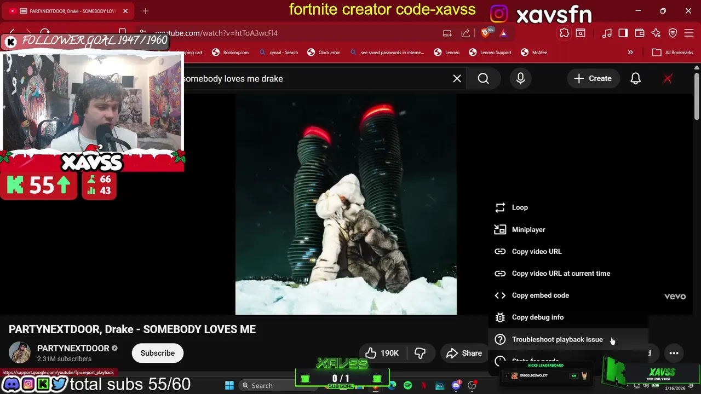This screenshot has width=701, height=394.
Task: Open the Create dropdown on YouTube
Action: (593, 79)
